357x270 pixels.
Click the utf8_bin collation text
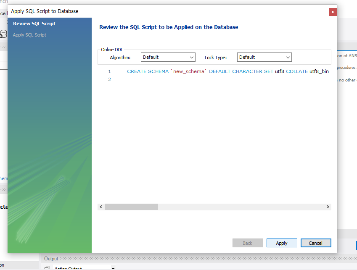319,71
